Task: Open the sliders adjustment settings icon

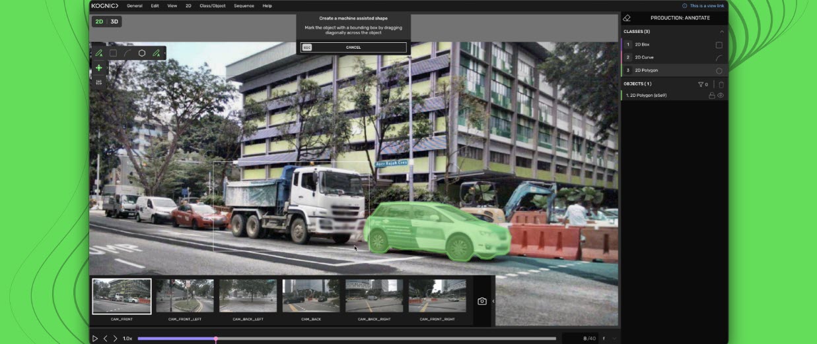Action: click(x=99, y=82)
